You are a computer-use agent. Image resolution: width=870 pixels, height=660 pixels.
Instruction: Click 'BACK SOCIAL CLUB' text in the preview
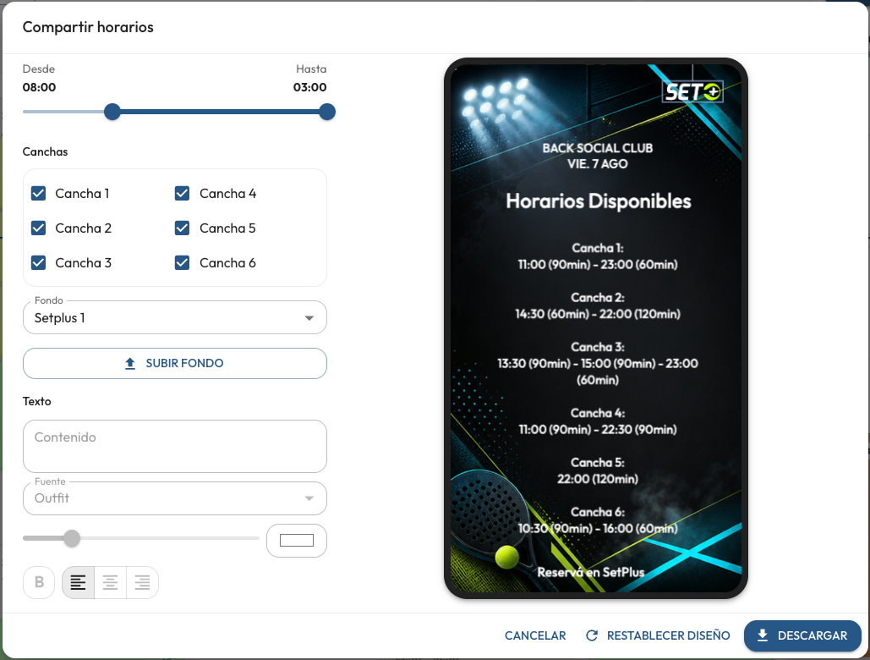[598, 148]
